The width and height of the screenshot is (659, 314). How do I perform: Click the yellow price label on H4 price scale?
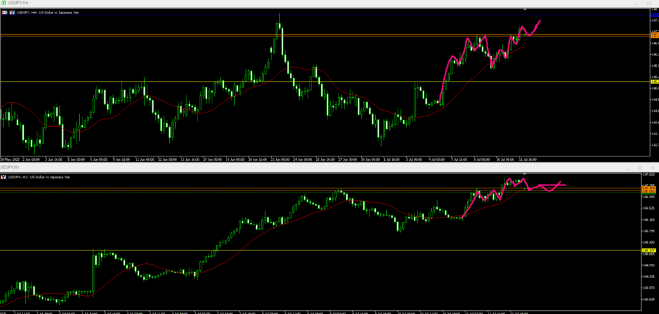(654, 82)
